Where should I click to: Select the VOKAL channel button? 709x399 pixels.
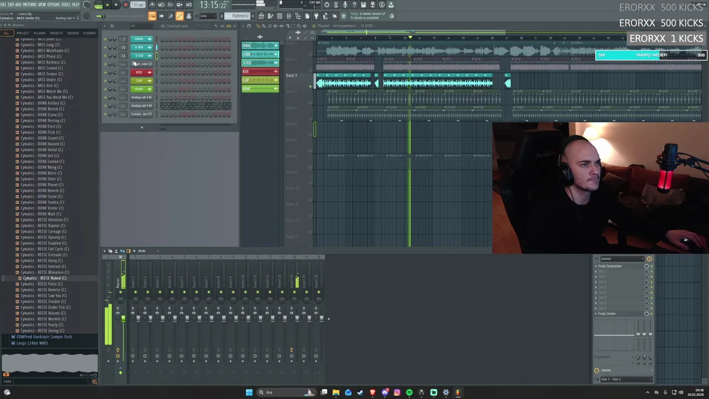coord(142,39)
